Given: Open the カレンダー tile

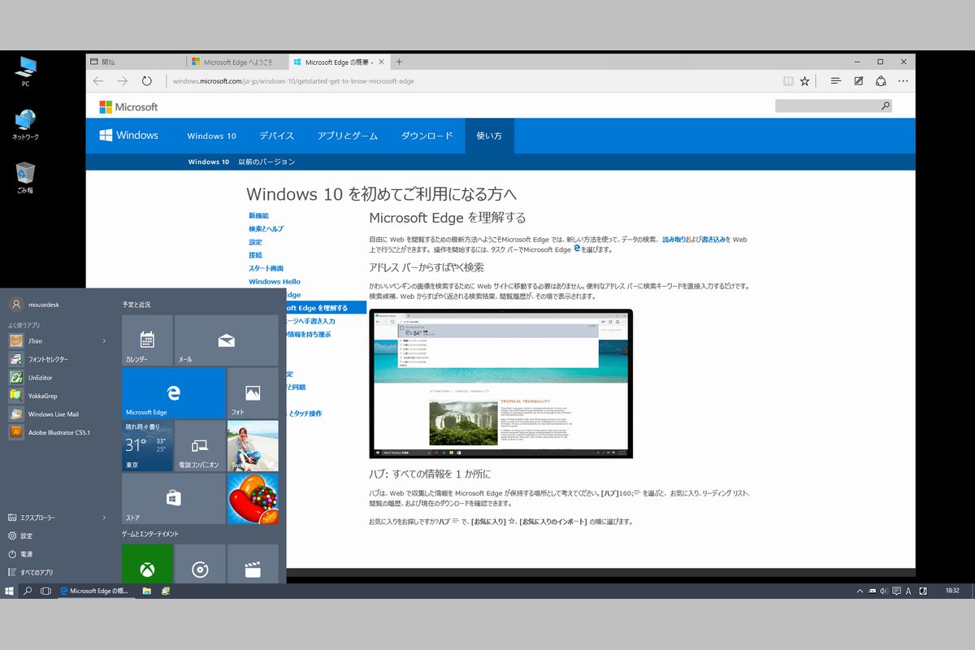Looking at the screenshot, I should [147, 340].
